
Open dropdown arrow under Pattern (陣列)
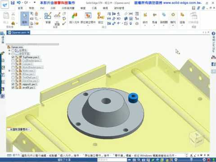coord(173,26)
